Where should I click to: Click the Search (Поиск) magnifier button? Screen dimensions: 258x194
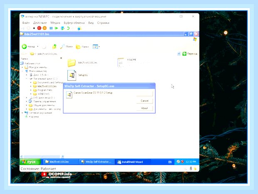tap(66, 47)
